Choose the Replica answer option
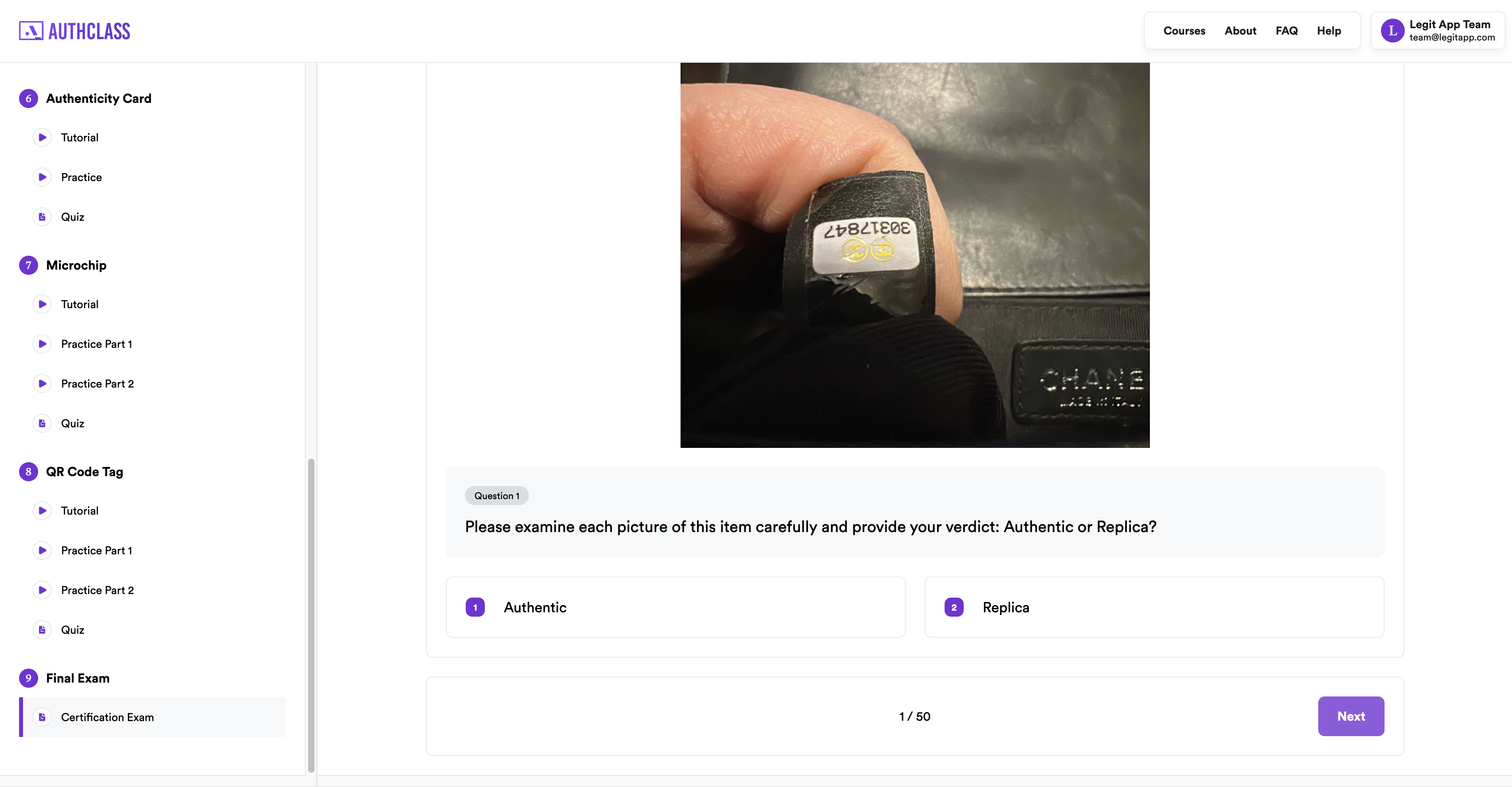Viewport: 1512px width, 787px height. 1154,608
